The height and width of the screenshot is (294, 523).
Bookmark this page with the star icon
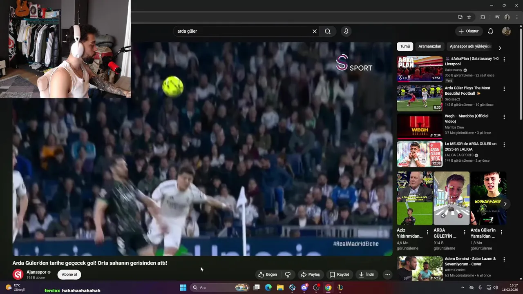coord(469,17)
